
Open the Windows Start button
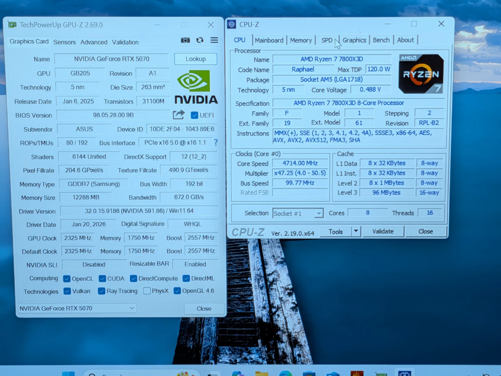pos(68,374)
